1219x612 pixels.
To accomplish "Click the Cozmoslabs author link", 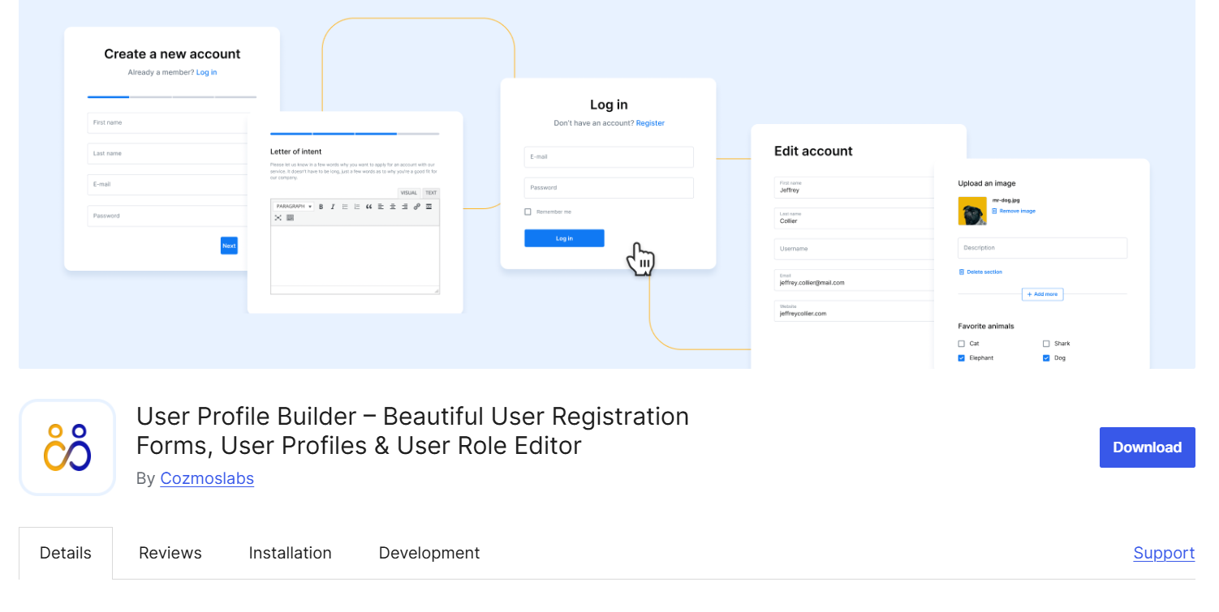I will 207,478.
